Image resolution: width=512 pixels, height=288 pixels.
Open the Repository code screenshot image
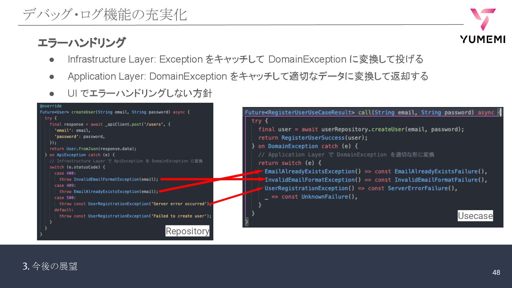125,172
